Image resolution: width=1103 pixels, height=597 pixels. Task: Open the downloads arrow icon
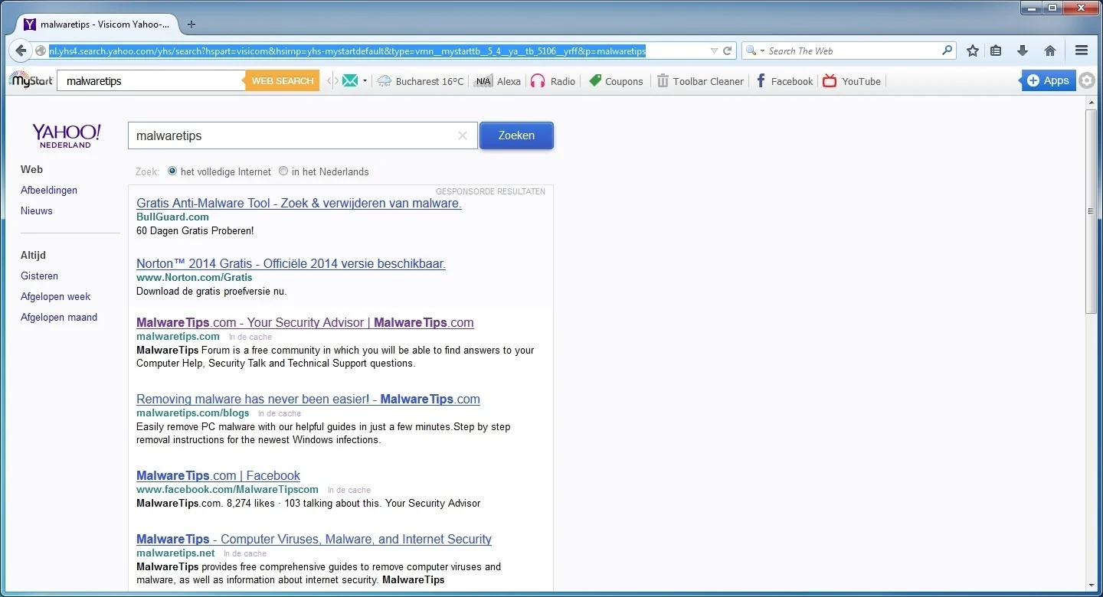[x=1023, y=51]
